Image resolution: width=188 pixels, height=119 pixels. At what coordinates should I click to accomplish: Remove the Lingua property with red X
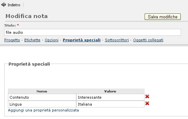coord(147,103)
